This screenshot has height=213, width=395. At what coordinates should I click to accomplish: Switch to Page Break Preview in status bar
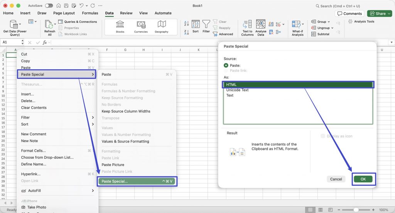click(330, 210)
